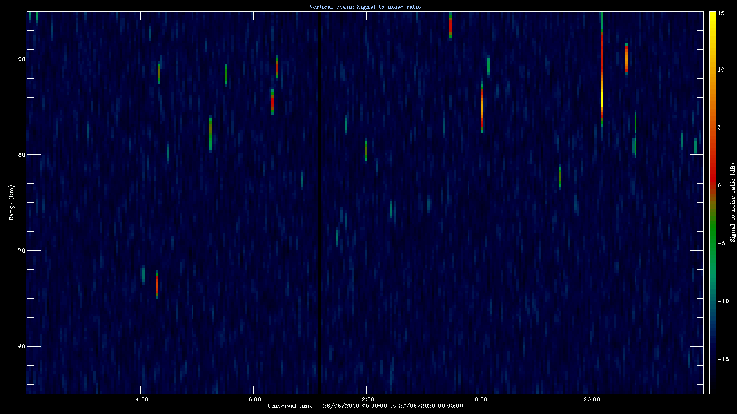Click the colorbar value -15
The width and height of the screenshot is (737, 414).
723,359
